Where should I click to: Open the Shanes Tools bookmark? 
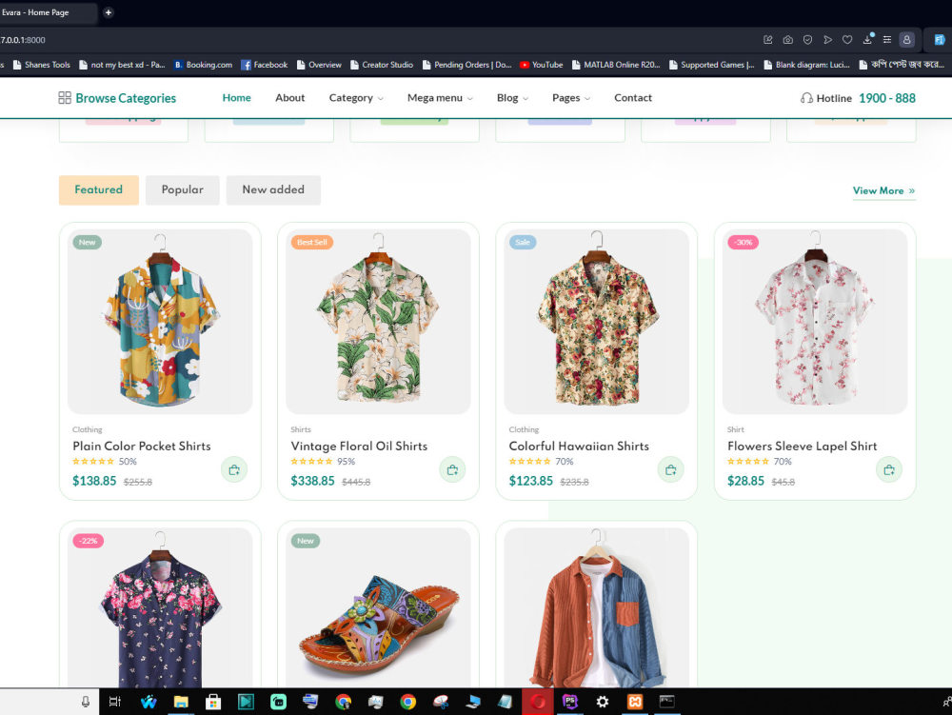[41, 65]
